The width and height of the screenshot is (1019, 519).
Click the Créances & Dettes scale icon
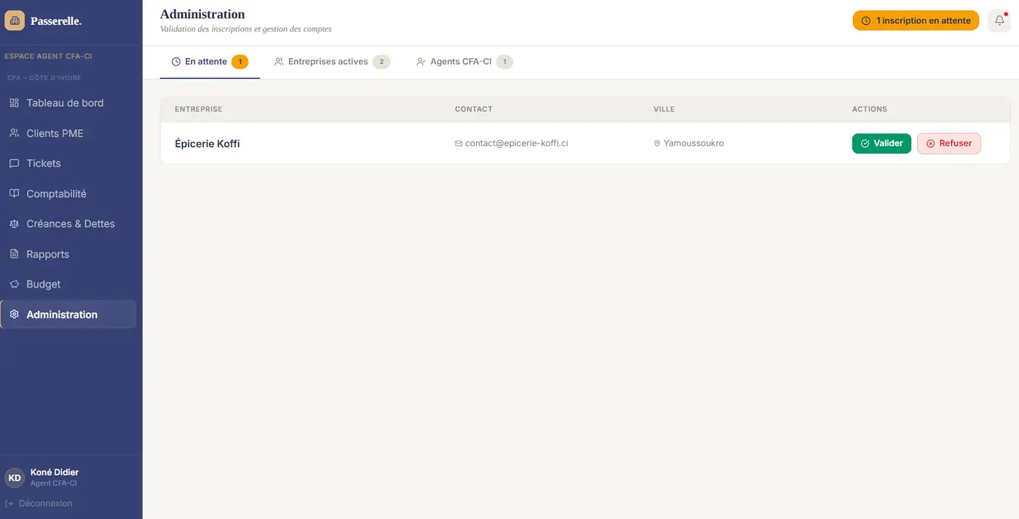(14, 224)
